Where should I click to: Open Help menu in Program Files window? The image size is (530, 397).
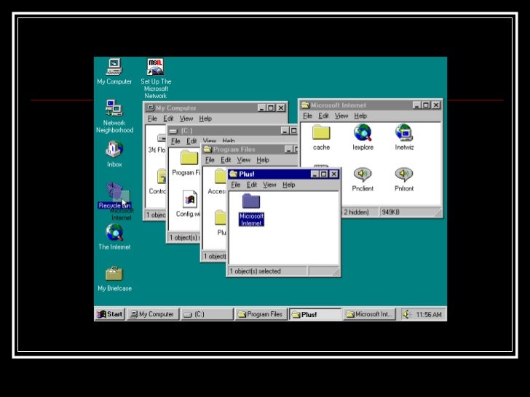(x=263, y=160)
